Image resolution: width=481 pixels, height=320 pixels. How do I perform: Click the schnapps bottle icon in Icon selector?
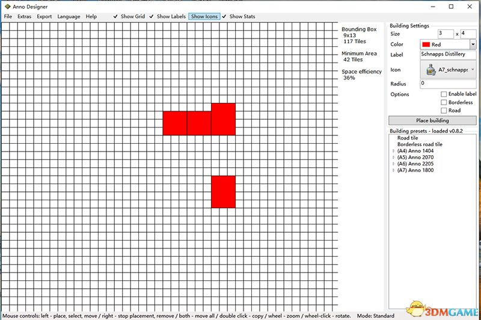coord(430,70)
